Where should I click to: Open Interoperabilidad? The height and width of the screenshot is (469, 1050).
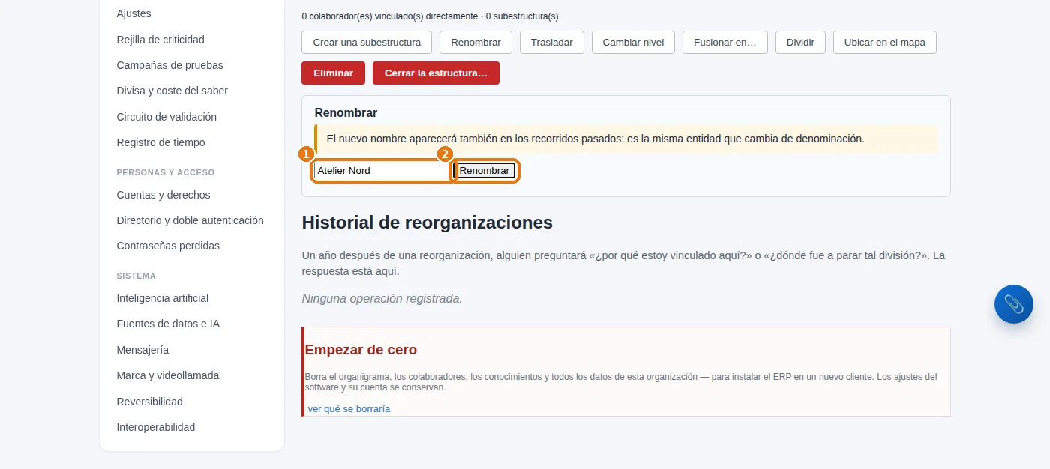click(x=155, y=427)
